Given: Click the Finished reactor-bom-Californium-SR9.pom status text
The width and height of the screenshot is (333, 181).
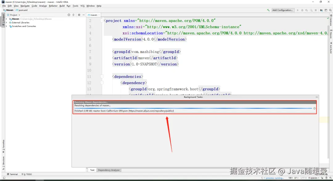Looking at the screenshot, I should [x=124, y=111].
